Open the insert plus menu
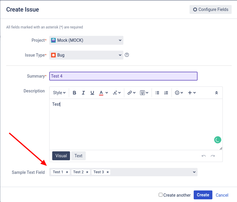Image resolution: width=237 pixels, height=202 pixels. click(x=192, y=93)
